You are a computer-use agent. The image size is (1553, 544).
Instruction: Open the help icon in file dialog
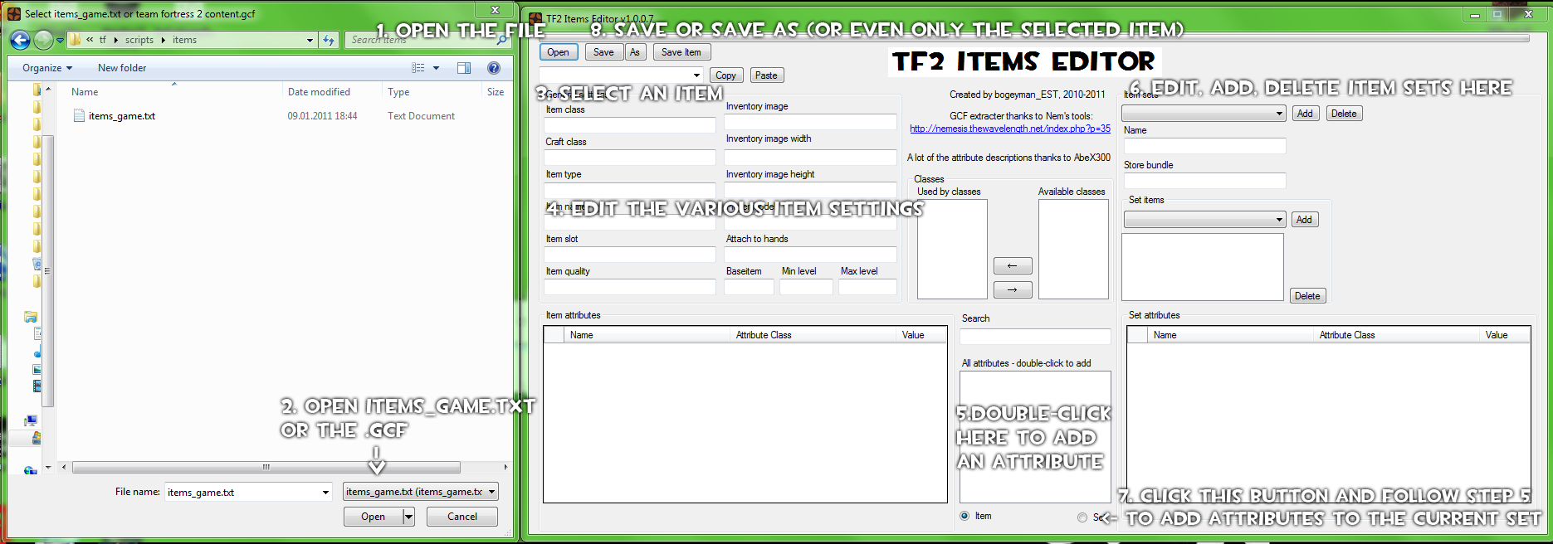tap(494, 68)
